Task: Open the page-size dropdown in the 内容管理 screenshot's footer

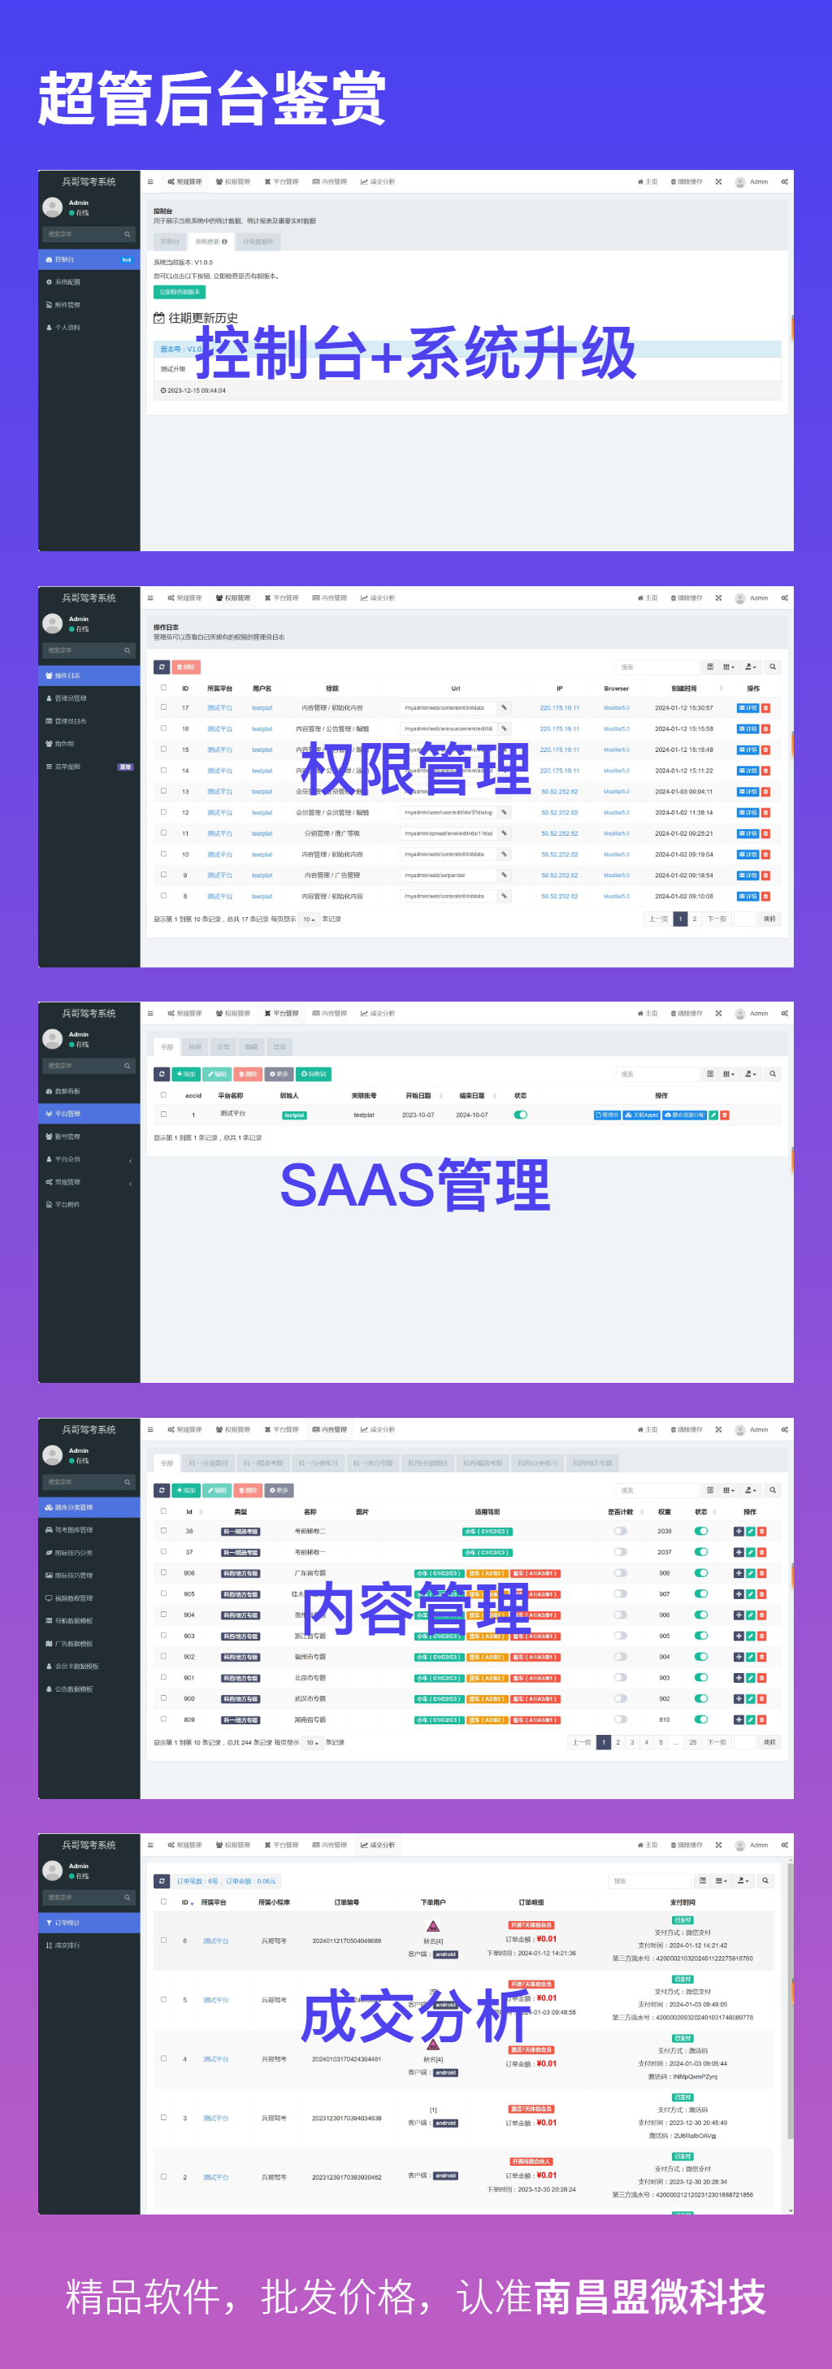Action: [313, 1743]
